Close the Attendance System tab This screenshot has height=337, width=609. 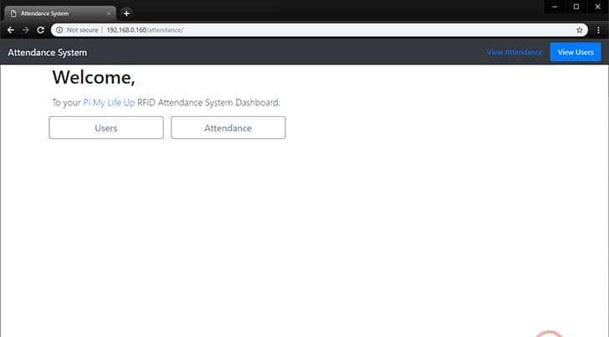pyautogui.click(x=109, y=13)
